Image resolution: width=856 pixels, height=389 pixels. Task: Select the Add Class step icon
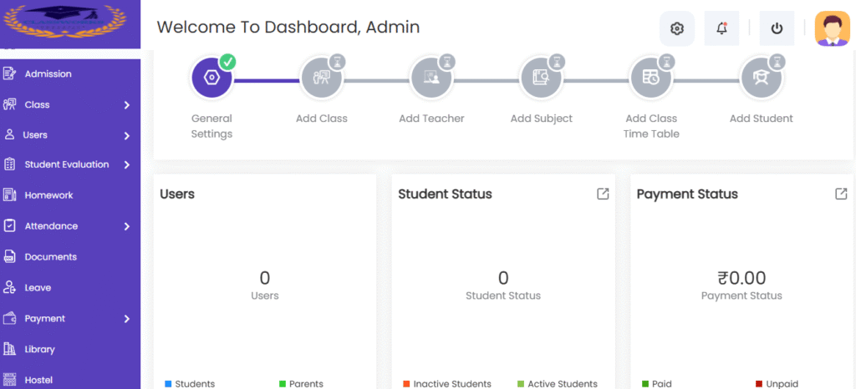(322, 78)
